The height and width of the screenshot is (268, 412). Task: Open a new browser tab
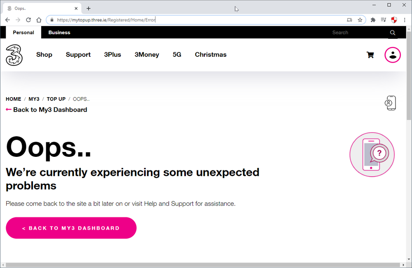click(x=89, y=8)
